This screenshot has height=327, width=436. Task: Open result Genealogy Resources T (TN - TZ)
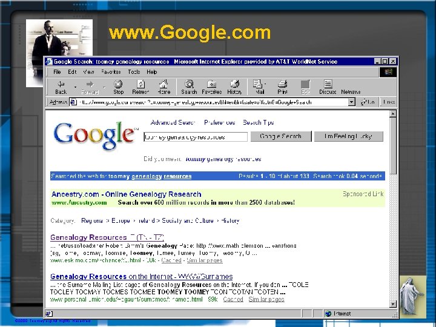[107, 237]
